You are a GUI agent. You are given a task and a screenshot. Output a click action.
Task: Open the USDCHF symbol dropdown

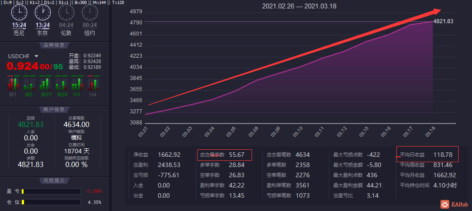coord(36,56)
